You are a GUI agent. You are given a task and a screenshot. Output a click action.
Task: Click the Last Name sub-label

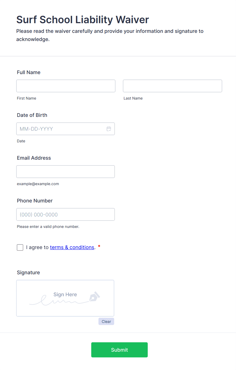[x=133, y=98]
